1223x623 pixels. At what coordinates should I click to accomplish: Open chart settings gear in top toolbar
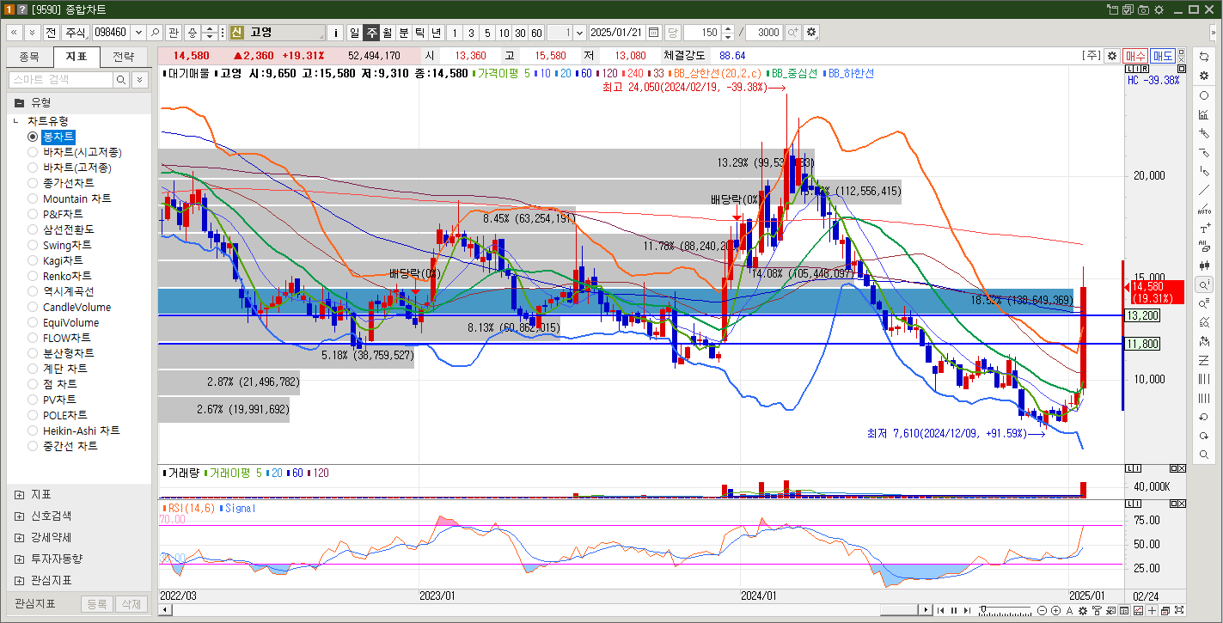(x=811, y=32)
